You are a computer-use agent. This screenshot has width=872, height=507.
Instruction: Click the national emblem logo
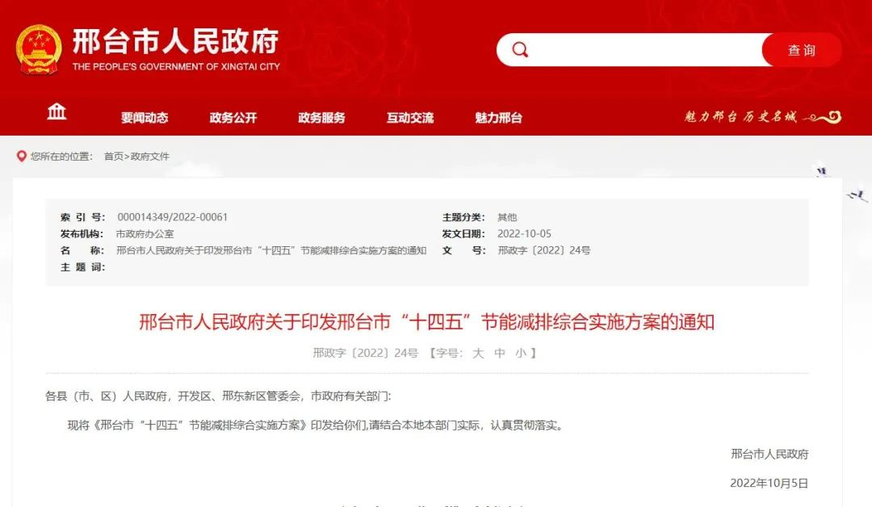click(x=38, y=49)
